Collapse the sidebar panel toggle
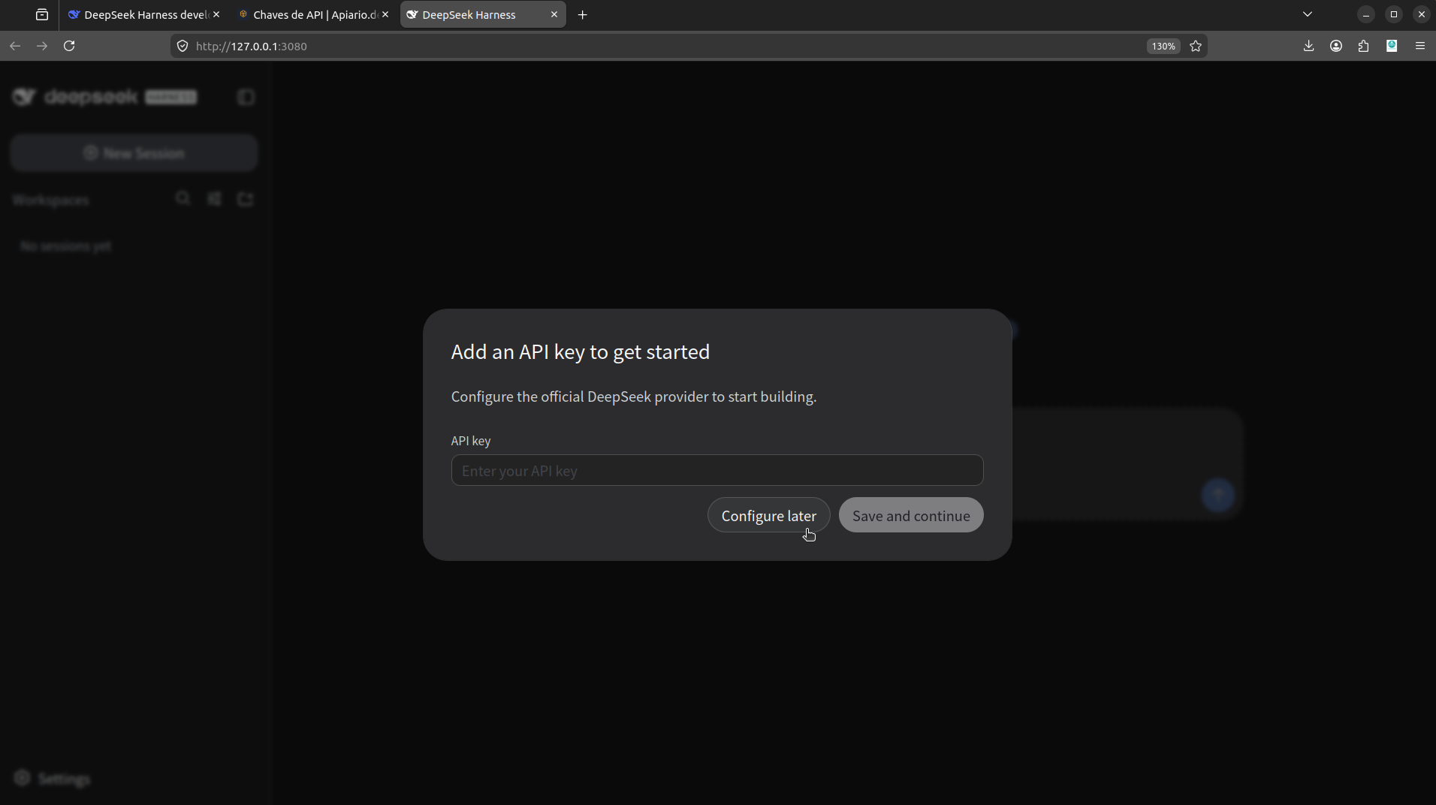The width and height of the screenshot is (1436, 805). pos(246,97)
